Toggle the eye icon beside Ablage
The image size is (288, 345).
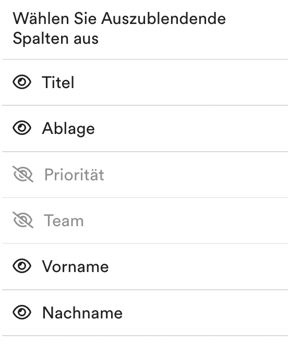22,128
